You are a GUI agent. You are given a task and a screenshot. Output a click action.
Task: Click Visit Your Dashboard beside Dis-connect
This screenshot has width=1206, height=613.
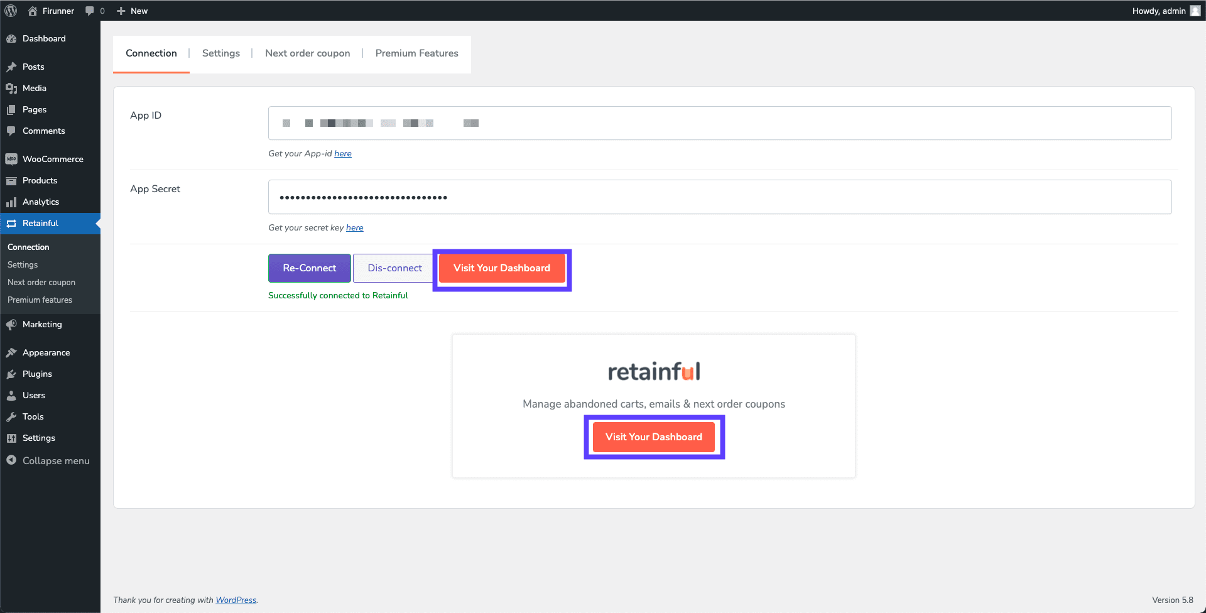pyautogui.click(x=502, y=268)
